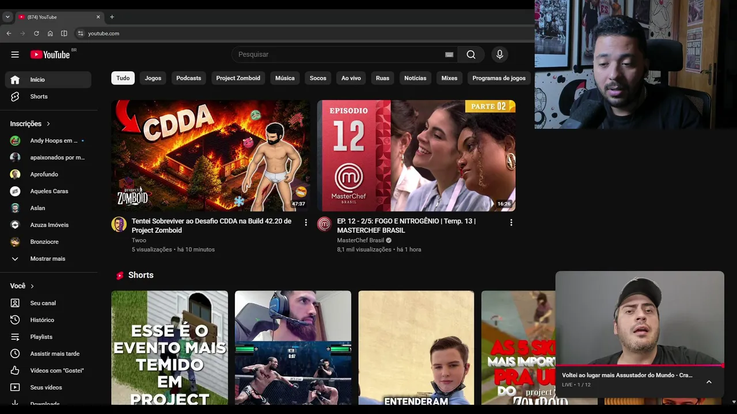
Task: Open Twoo channel avatar under CDDA video
Action: click(x=119, y=224)
